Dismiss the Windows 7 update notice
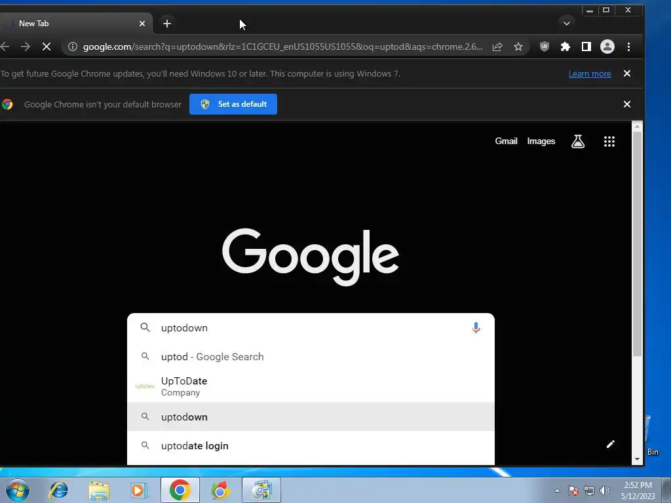This screenshot has width=671, height=503. pyautogui.click(x=627, y=73)
